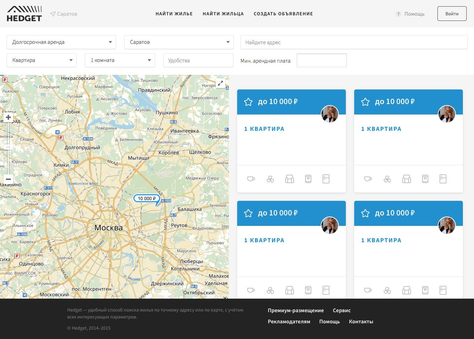Click the question mark icon beside Помощь

coord(398,14)
